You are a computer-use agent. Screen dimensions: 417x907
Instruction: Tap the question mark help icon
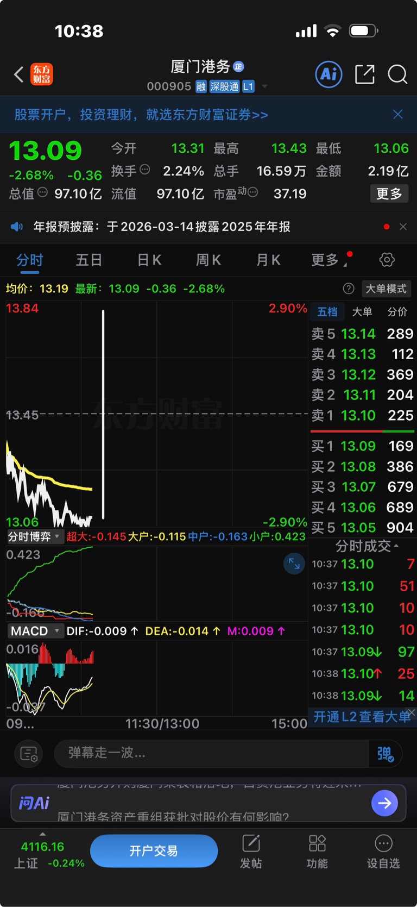(349, 289)
